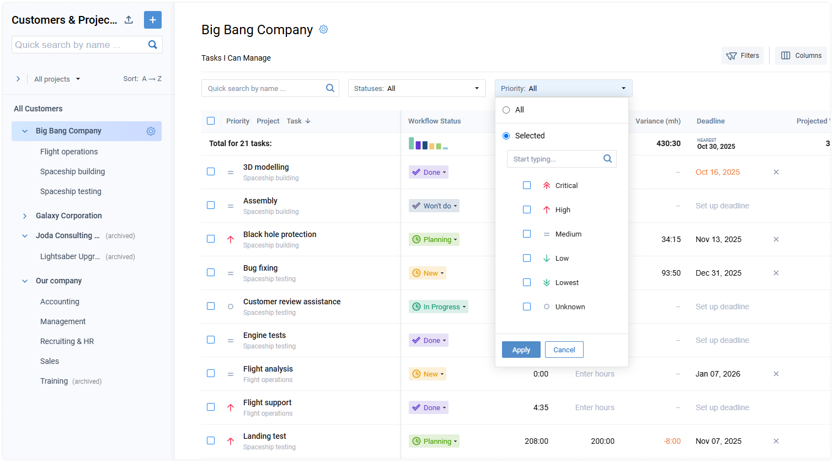Screen dimensions: 833x462
Task: Open the All projects dropdown in sidebar
Action: tap(57, 79)
